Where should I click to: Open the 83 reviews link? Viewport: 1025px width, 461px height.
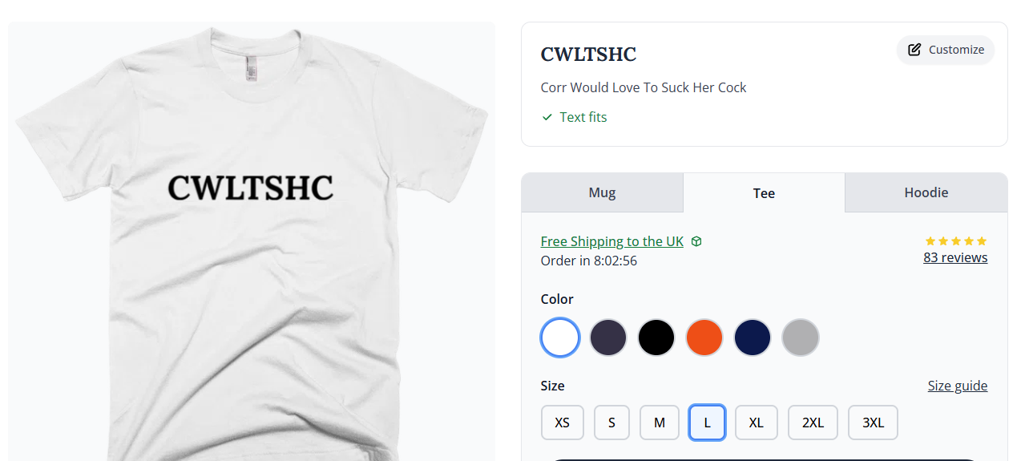tap(955, 257)
